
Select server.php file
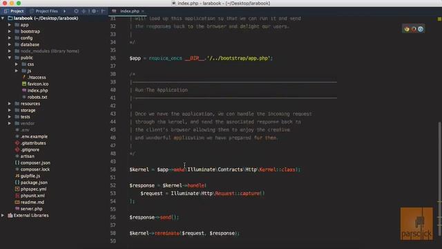(x=31, y=209)
